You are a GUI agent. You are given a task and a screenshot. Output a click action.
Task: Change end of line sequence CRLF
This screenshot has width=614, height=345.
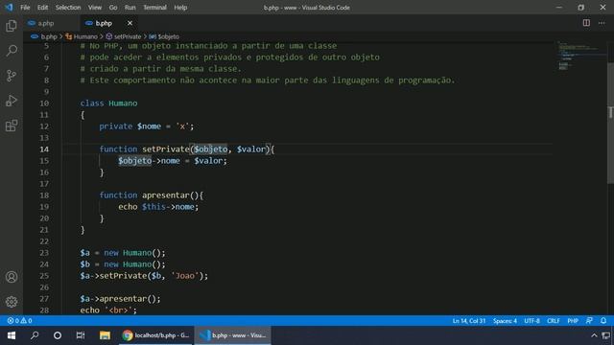point(554,321)
